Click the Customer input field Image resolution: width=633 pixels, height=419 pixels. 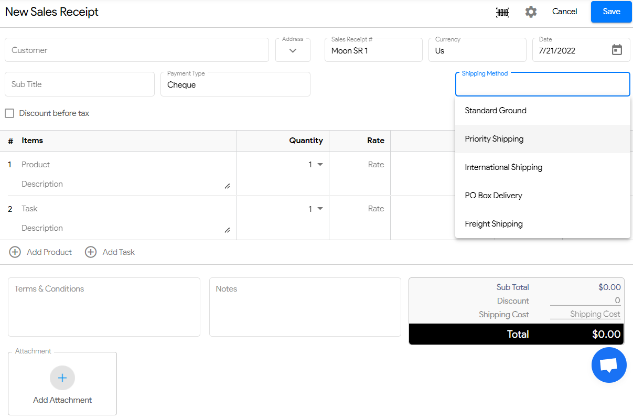(x=136, y=49)
